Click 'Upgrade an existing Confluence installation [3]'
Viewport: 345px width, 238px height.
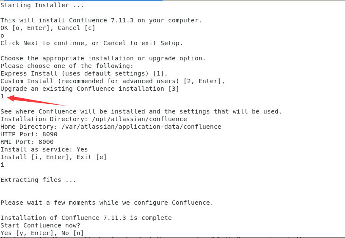click(x=90, y=89)
